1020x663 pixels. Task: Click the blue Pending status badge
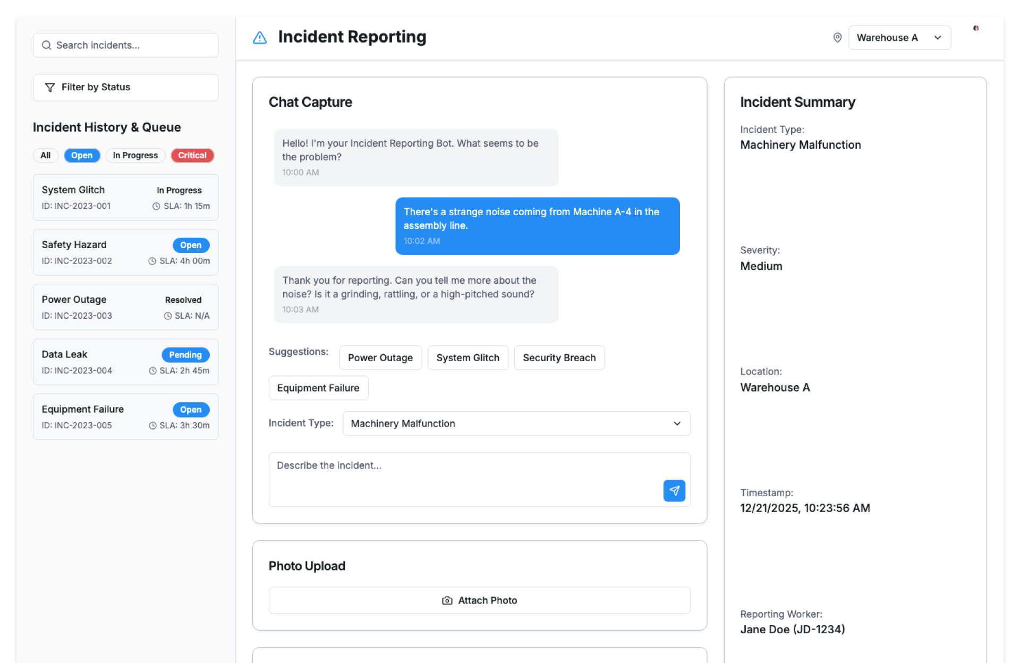[x=185, y=354]
